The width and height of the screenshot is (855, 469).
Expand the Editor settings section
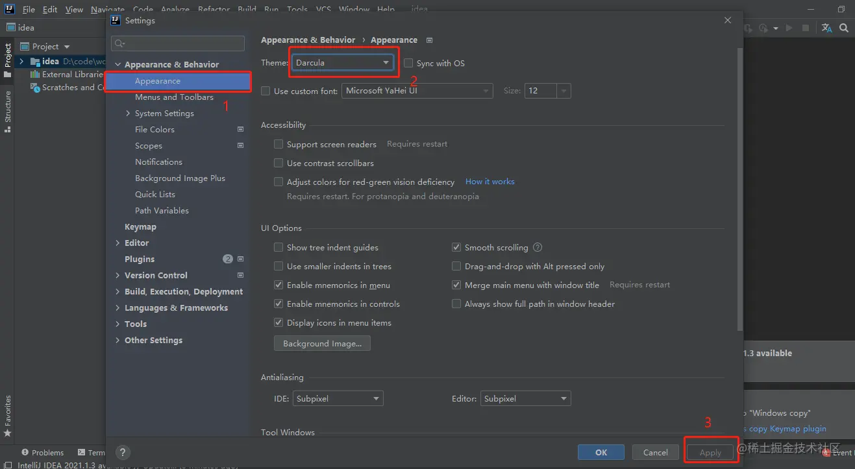118,243
